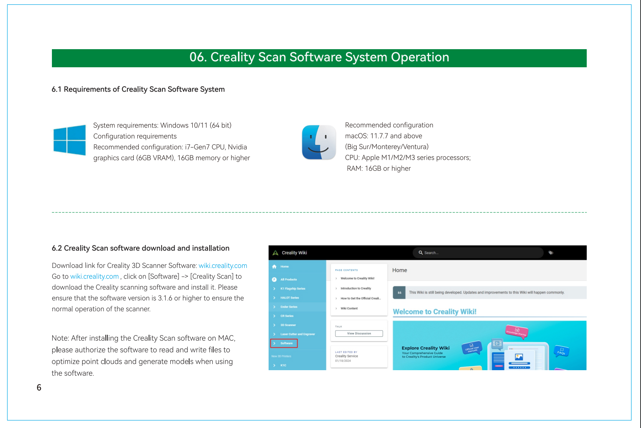Expand the 3D Scanner chevron
Image resolution: width=641 pixels, height=428 pixels.
click(274, 325)
